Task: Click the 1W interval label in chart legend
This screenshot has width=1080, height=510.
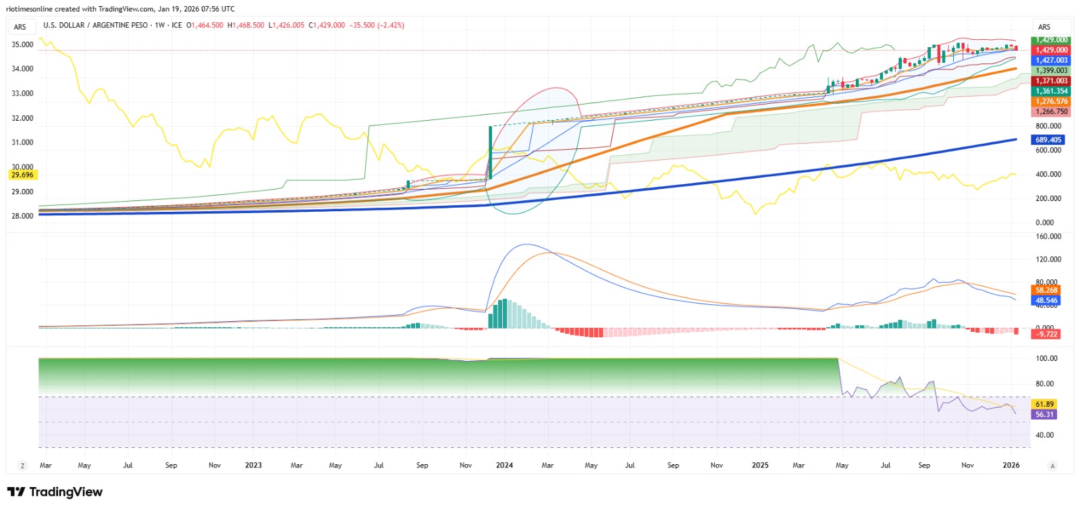Action: pyautogui.click(x=160, y=25)
